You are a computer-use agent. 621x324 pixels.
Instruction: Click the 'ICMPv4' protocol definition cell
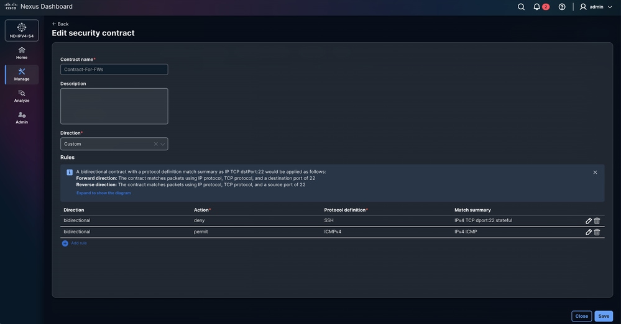click(x=333, y=232)
